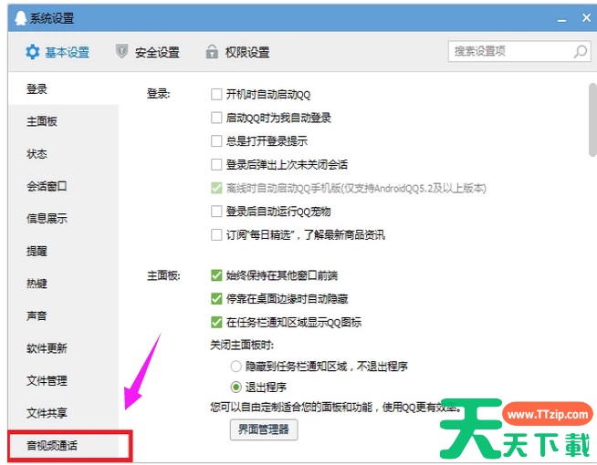The width and height of the screenshot is (597, 465).
Task: Uncheck 在任务栏通知区域显示QQ图标
Action: pyautogui.click(x=216, y=322)
